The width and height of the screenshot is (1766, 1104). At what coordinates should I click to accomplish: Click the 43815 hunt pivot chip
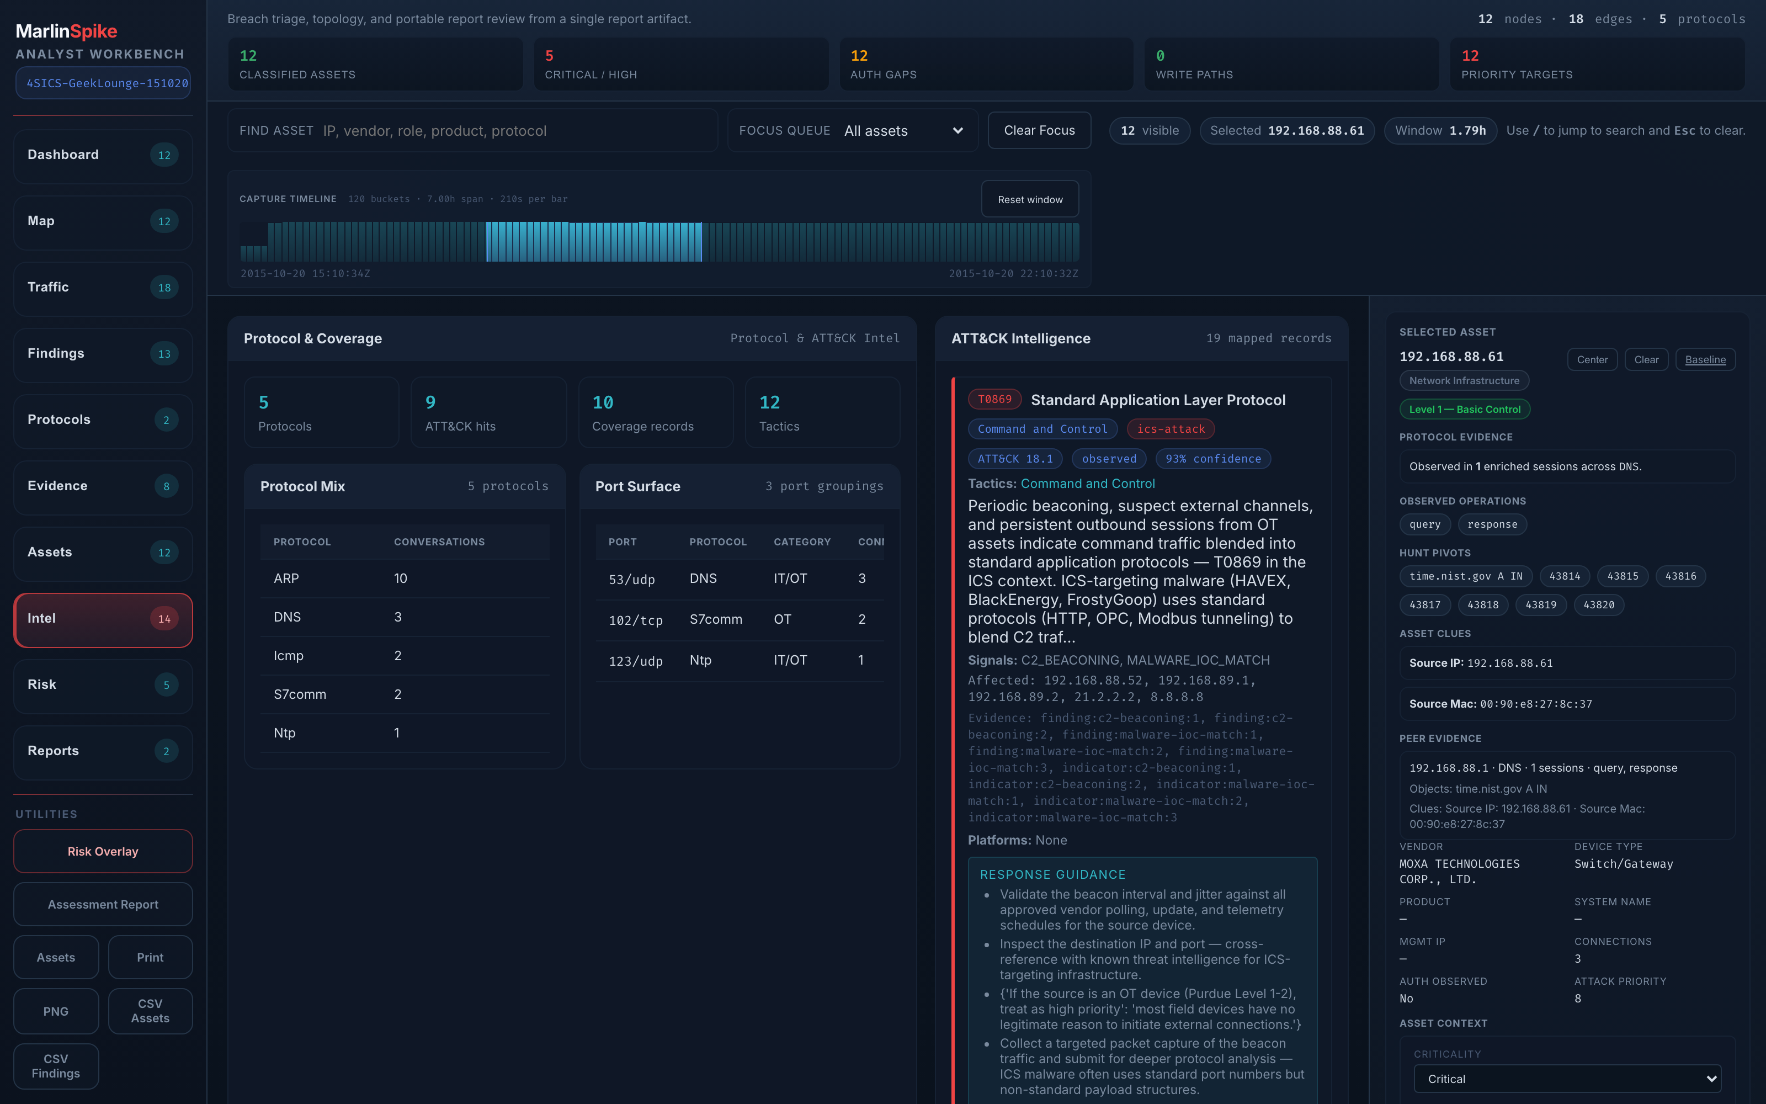pyautogui.click(x=1623, y=576)
